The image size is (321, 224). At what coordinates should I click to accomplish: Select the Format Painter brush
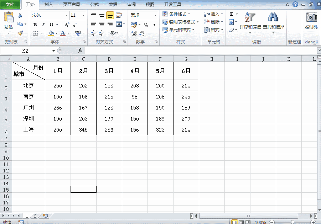[x=20, y=33]
